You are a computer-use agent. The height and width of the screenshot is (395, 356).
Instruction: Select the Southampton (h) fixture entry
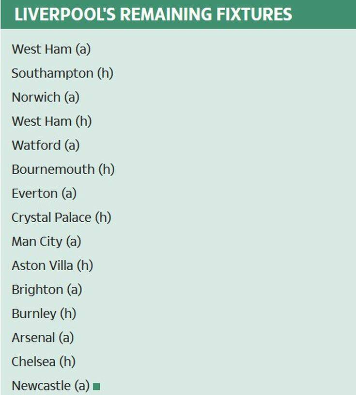point(62,73)
